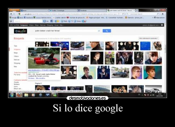This screenshot has height=127, width=175.
Task: Click the Radio button in the toolbar
Action: (64, 21)
